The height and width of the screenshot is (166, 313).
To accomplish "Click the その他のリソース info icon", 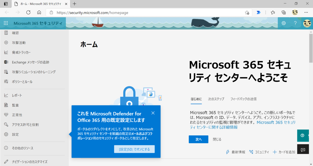I will pos(6,148).
